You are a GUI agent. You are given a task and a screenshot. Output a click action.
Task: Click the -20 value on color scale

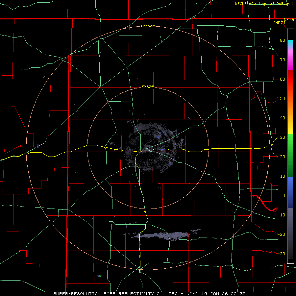click(x=281, y=234)
